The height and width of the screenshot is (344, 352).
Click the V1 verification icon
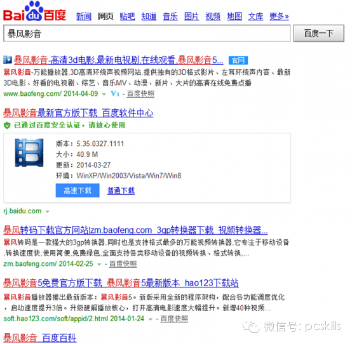[115, 93]
